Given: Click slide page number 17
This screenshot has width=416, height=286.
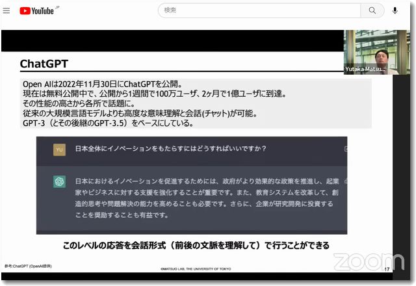Looking at the screenshot, I should (x=387, y=269).
